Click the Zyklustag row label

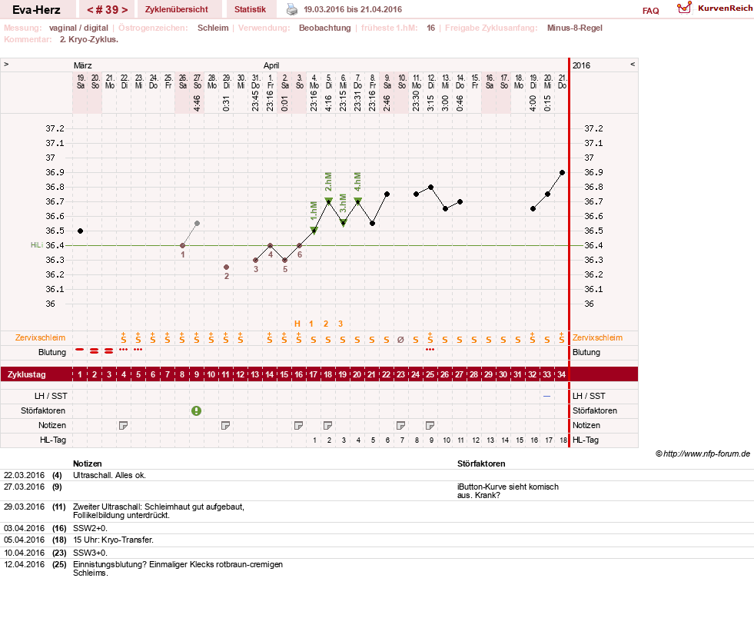26,374
